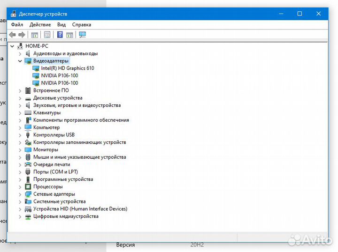Click the Сетевые адаптеры network icon
The width and height of the screenshot is (338, 252).
tap(28, 194)
